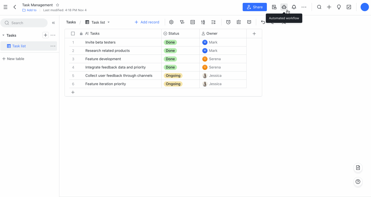
Task: Open the comments panel
Action: (249, 22)
